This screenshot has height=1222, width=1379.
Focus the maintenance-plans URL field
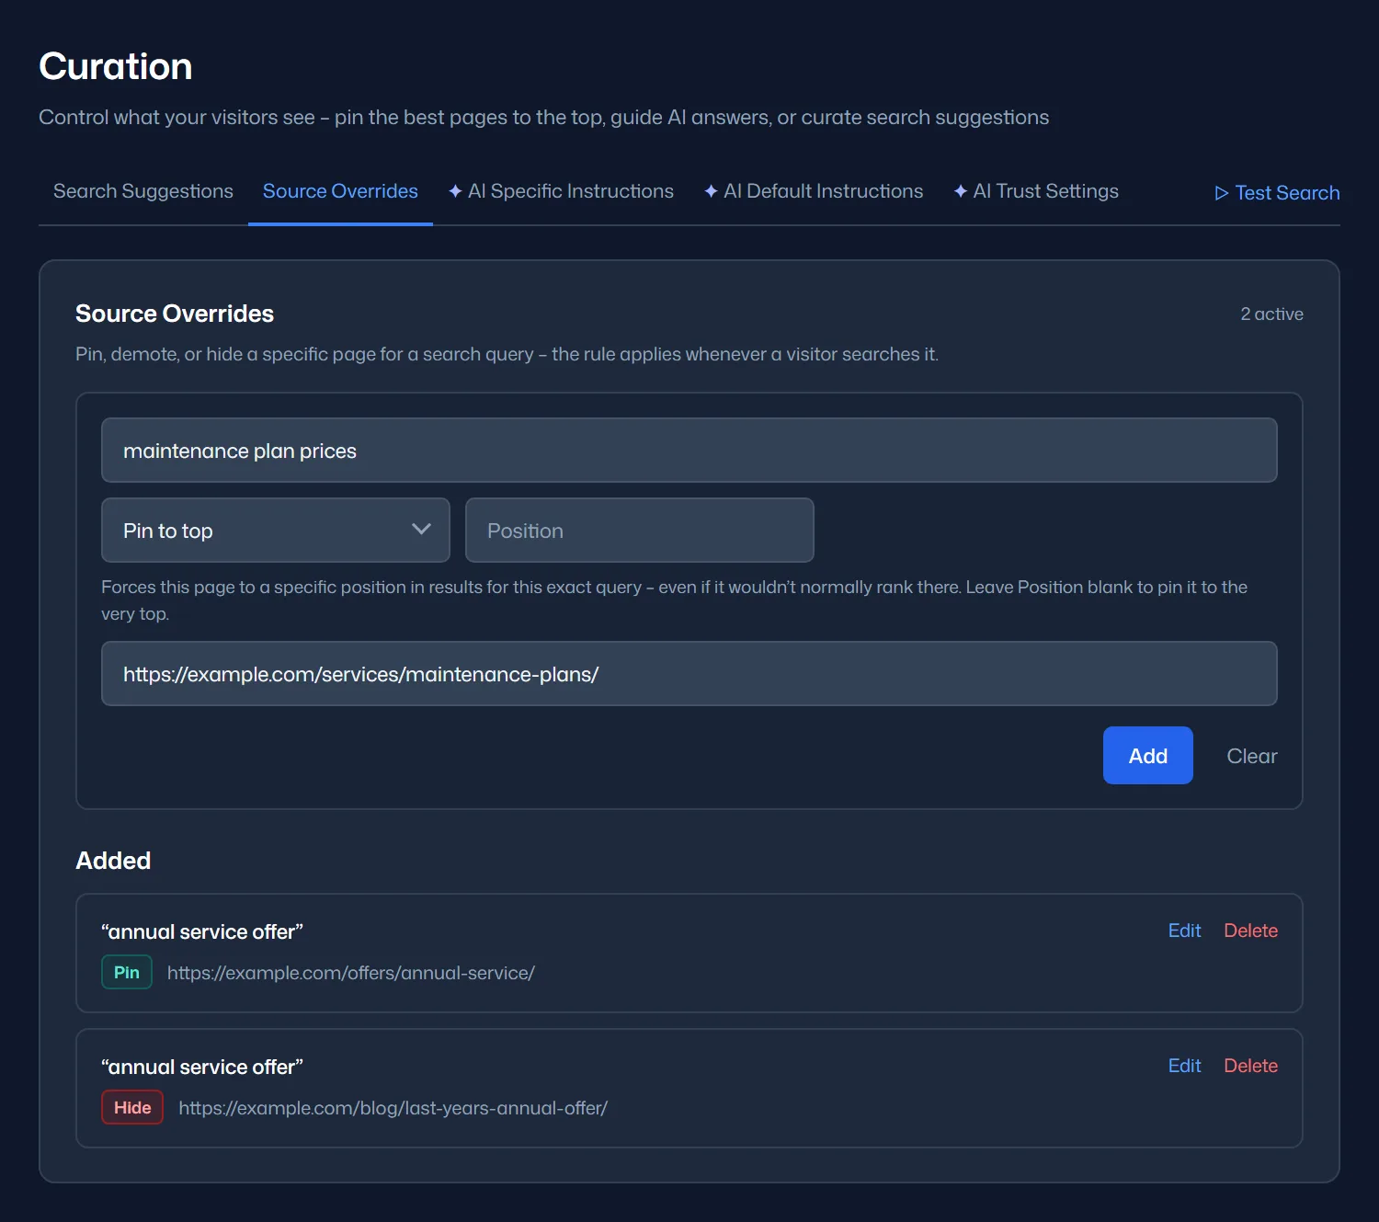coord(689,674)
